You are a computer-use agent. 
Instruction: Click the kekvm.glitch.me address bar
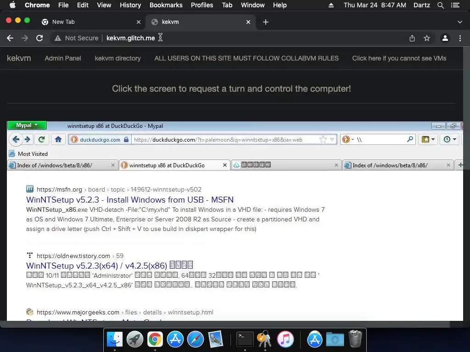point(131,38)
